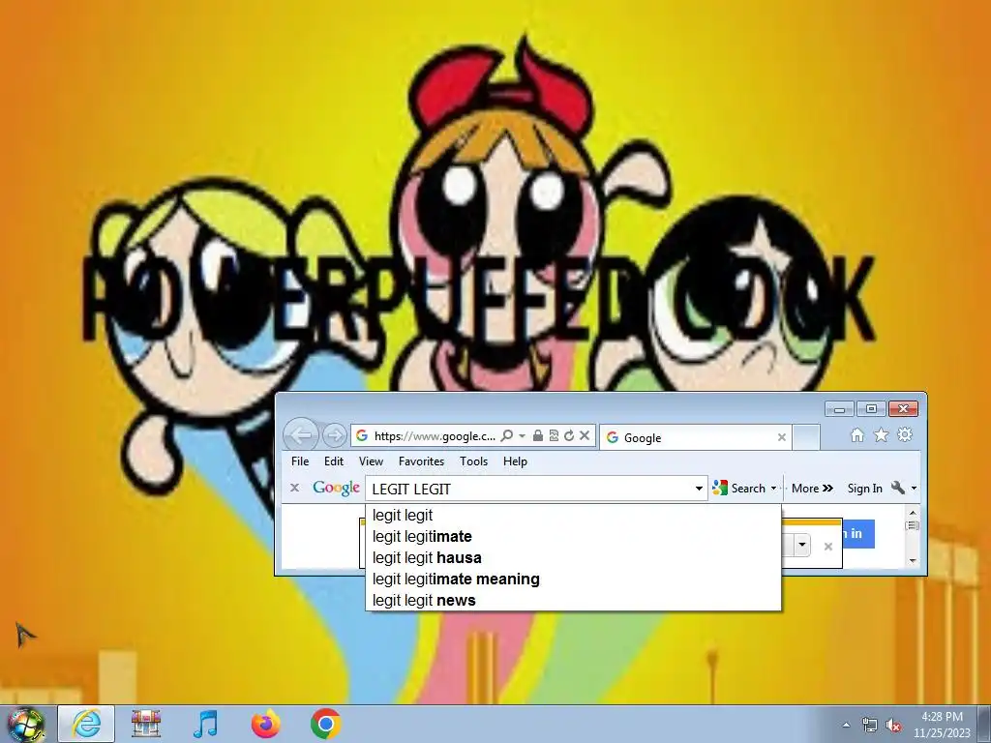Screen dimensions: 991x743
Task: Open the pinned storefront app on taskbar
Action: [146, 724]
